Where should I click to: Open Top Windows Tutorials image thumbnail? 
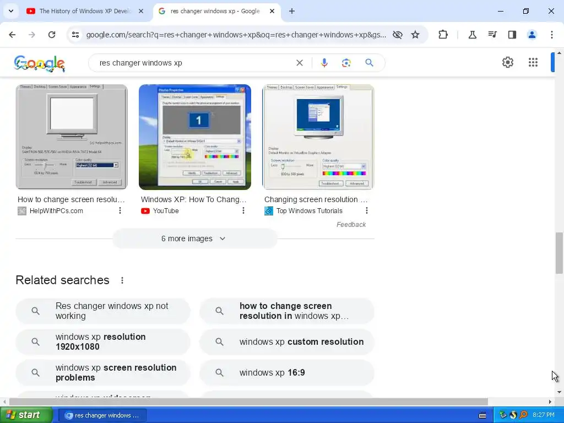point(318,137)
